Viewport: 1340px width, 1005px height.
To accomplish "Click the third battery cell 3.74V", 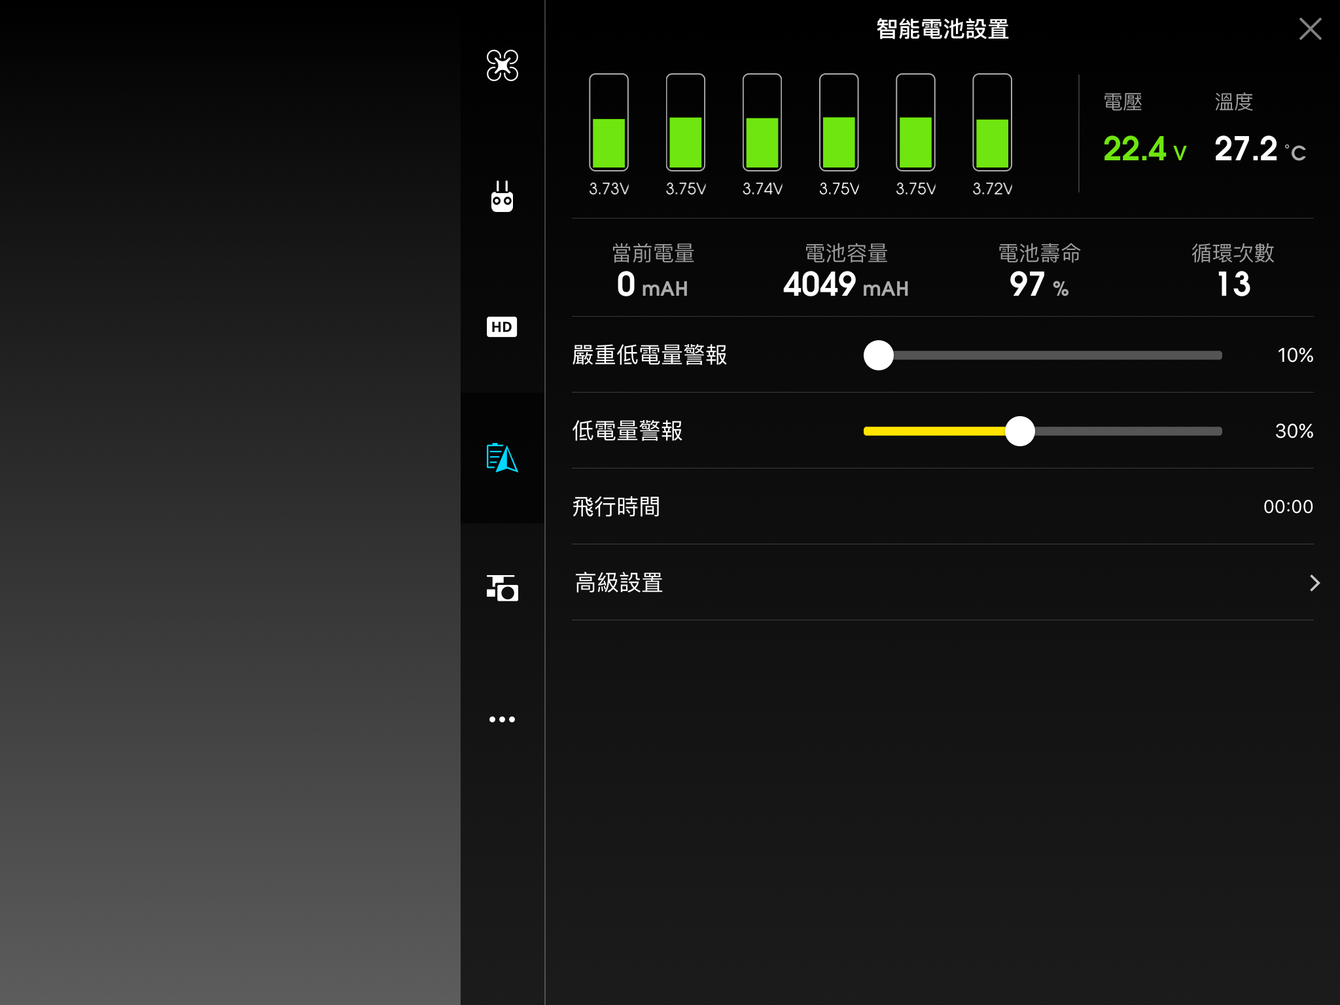I will 762,122.
